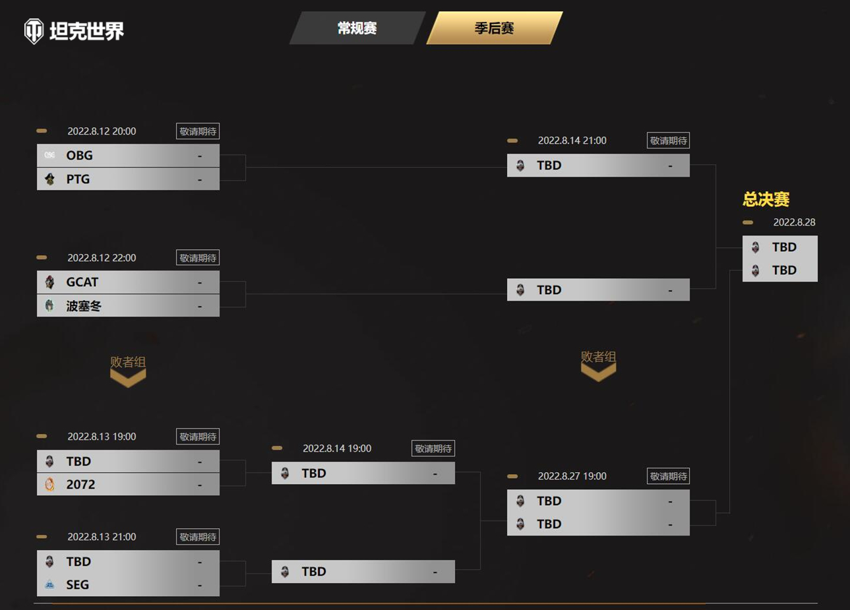Click the World of Tanks logo
Viewport: 850px width, 610px height.
point(74,30)
